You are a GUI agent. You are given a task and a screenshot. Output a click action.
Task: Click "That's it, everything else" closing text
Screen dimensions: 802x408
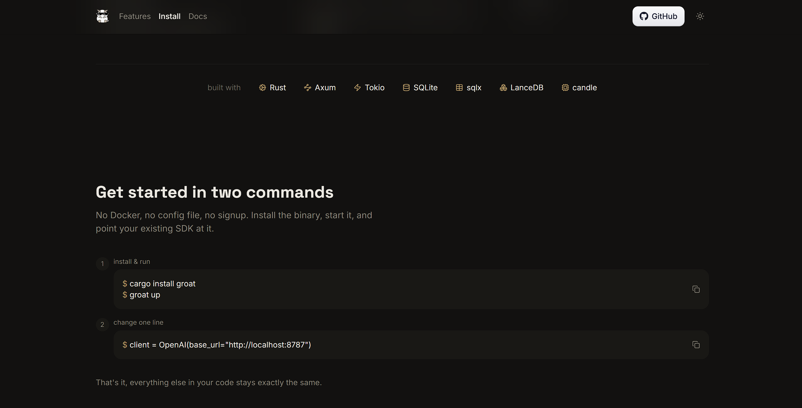[209, 382]
